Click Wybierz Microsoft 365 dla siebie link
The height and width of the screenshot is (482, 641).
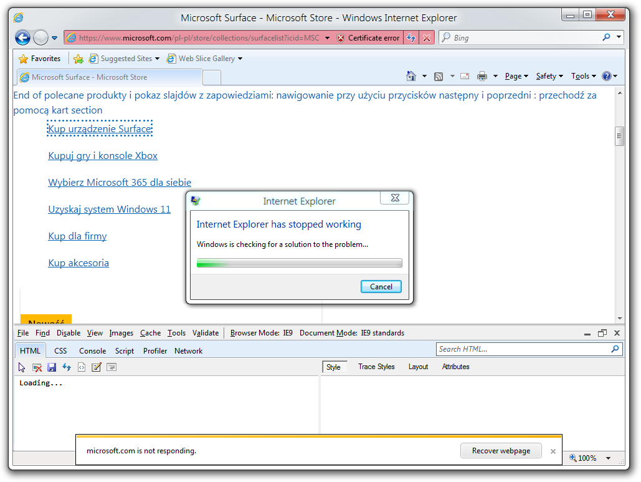(x=120, y=183)
